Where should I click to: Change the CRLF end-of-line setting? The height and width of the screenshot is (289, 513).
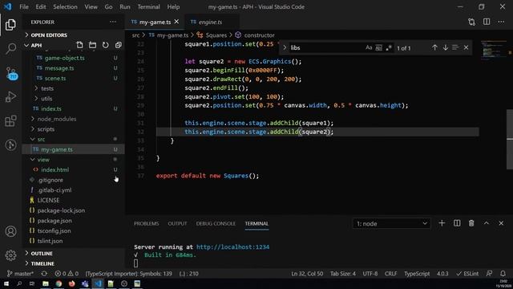tap(390, 273)
